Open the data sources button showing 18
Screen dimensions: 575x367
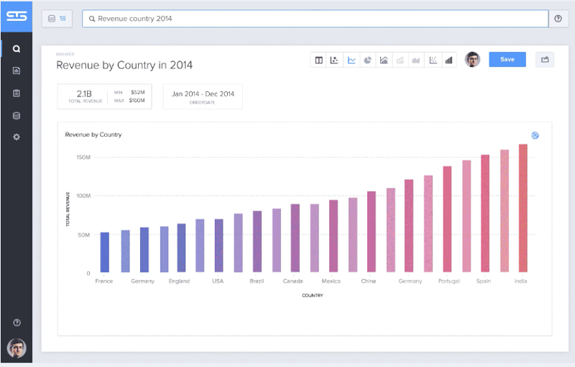click(x=57, y=19)
